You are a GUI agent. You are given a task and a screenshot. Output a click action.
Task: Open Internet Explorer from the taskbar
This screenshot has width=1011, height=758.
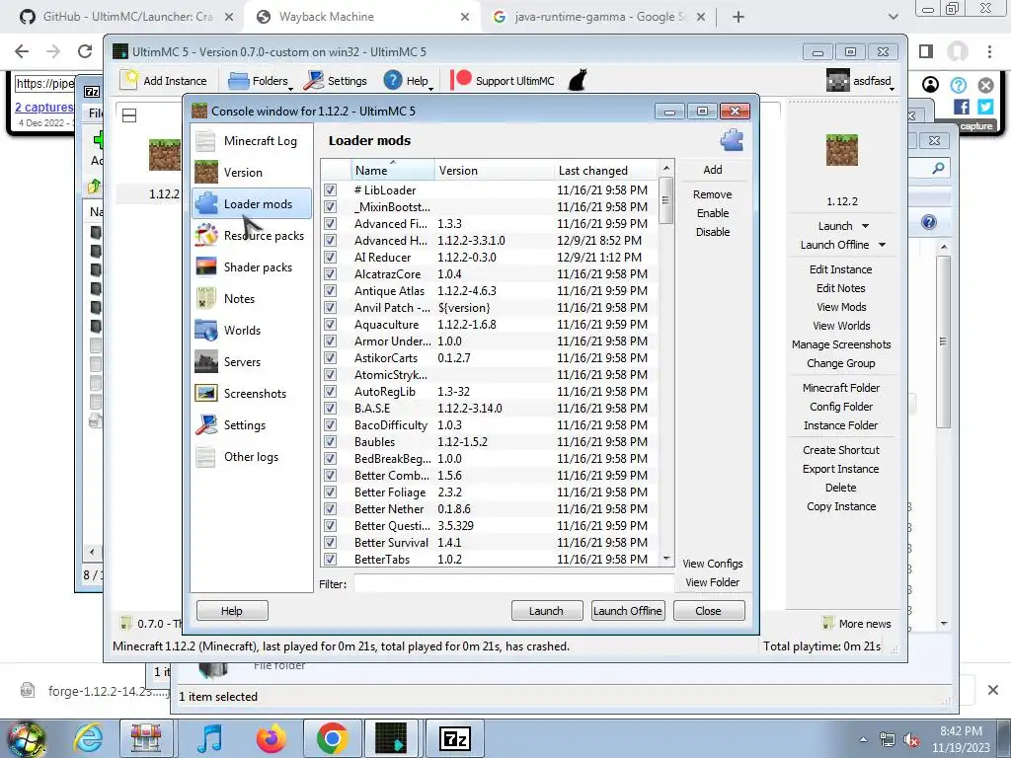(x=88, y=738)
